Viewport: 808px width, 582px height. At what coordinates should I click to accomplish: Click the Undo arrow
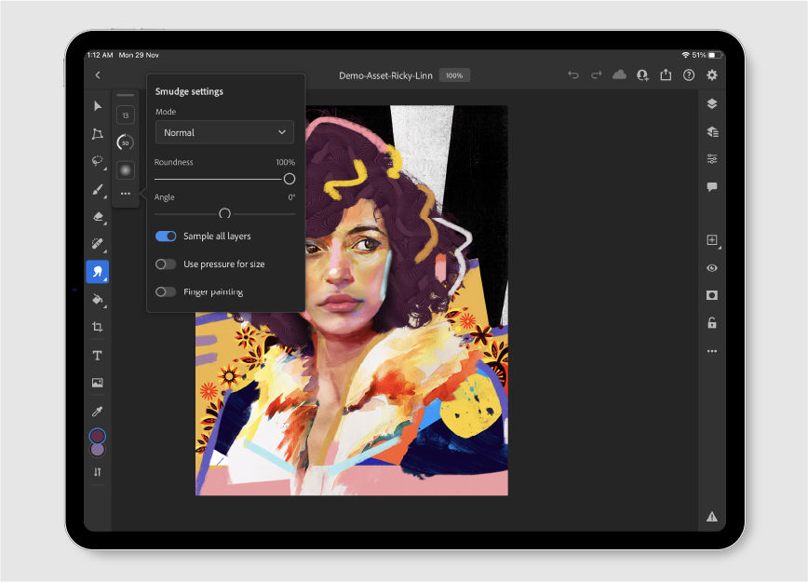(573, 75)
